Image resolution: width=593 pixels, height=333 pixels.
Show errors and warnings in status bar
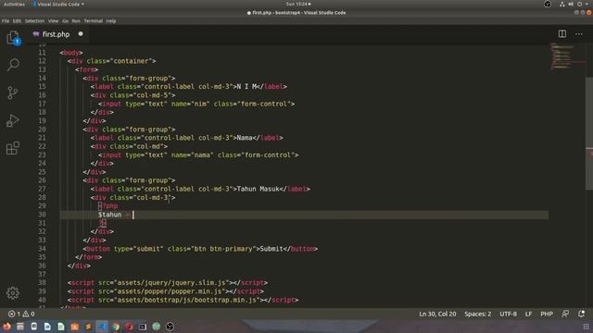tap(21, 314)
